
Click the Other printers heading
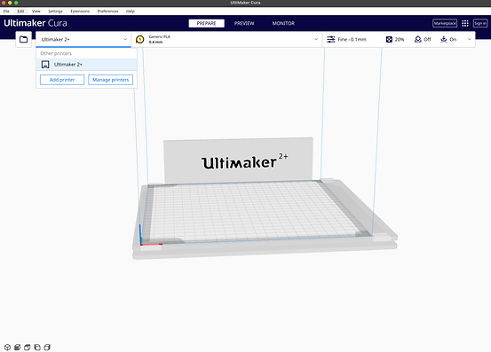pos(56,53)
